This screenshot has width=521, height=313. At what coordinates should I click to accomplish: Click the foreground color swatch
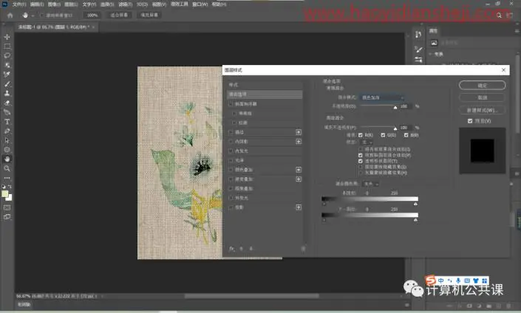[x=4, y=194]
